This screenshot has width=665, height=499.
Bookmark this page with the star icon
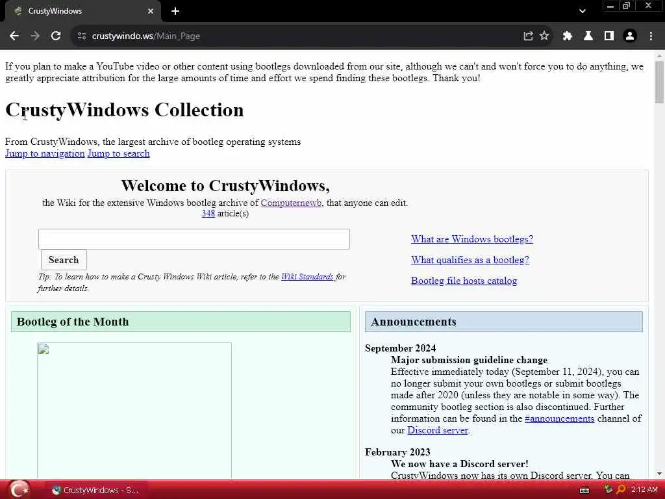pos(544,36)
